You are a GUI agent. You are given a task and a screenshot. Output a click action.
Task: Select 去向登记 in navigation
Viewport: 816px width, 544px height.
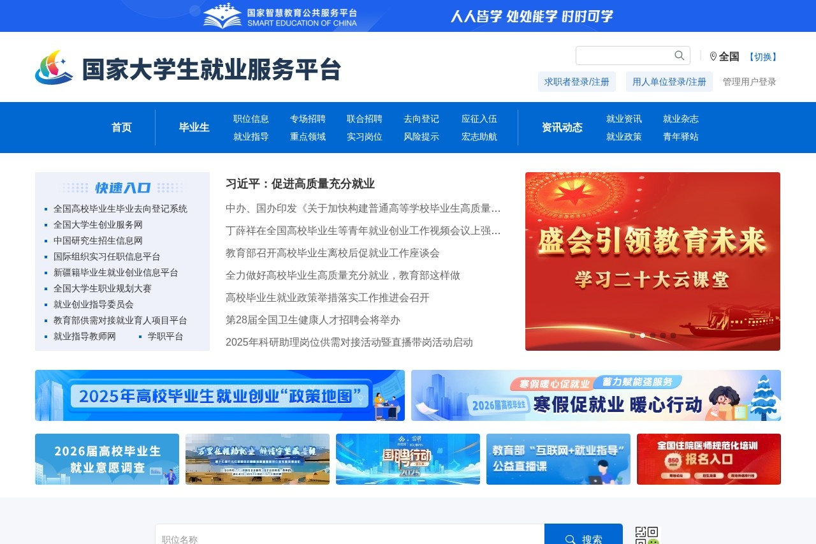point(421,119)
